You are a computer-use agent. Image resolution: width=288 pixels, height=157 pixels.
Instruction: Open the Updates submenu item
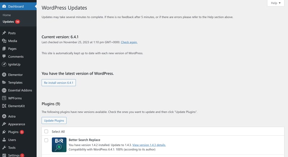click(8, 22)
